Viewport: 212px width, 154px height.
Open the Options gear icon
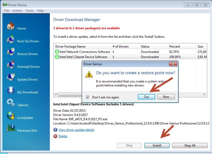click(11, 102)
